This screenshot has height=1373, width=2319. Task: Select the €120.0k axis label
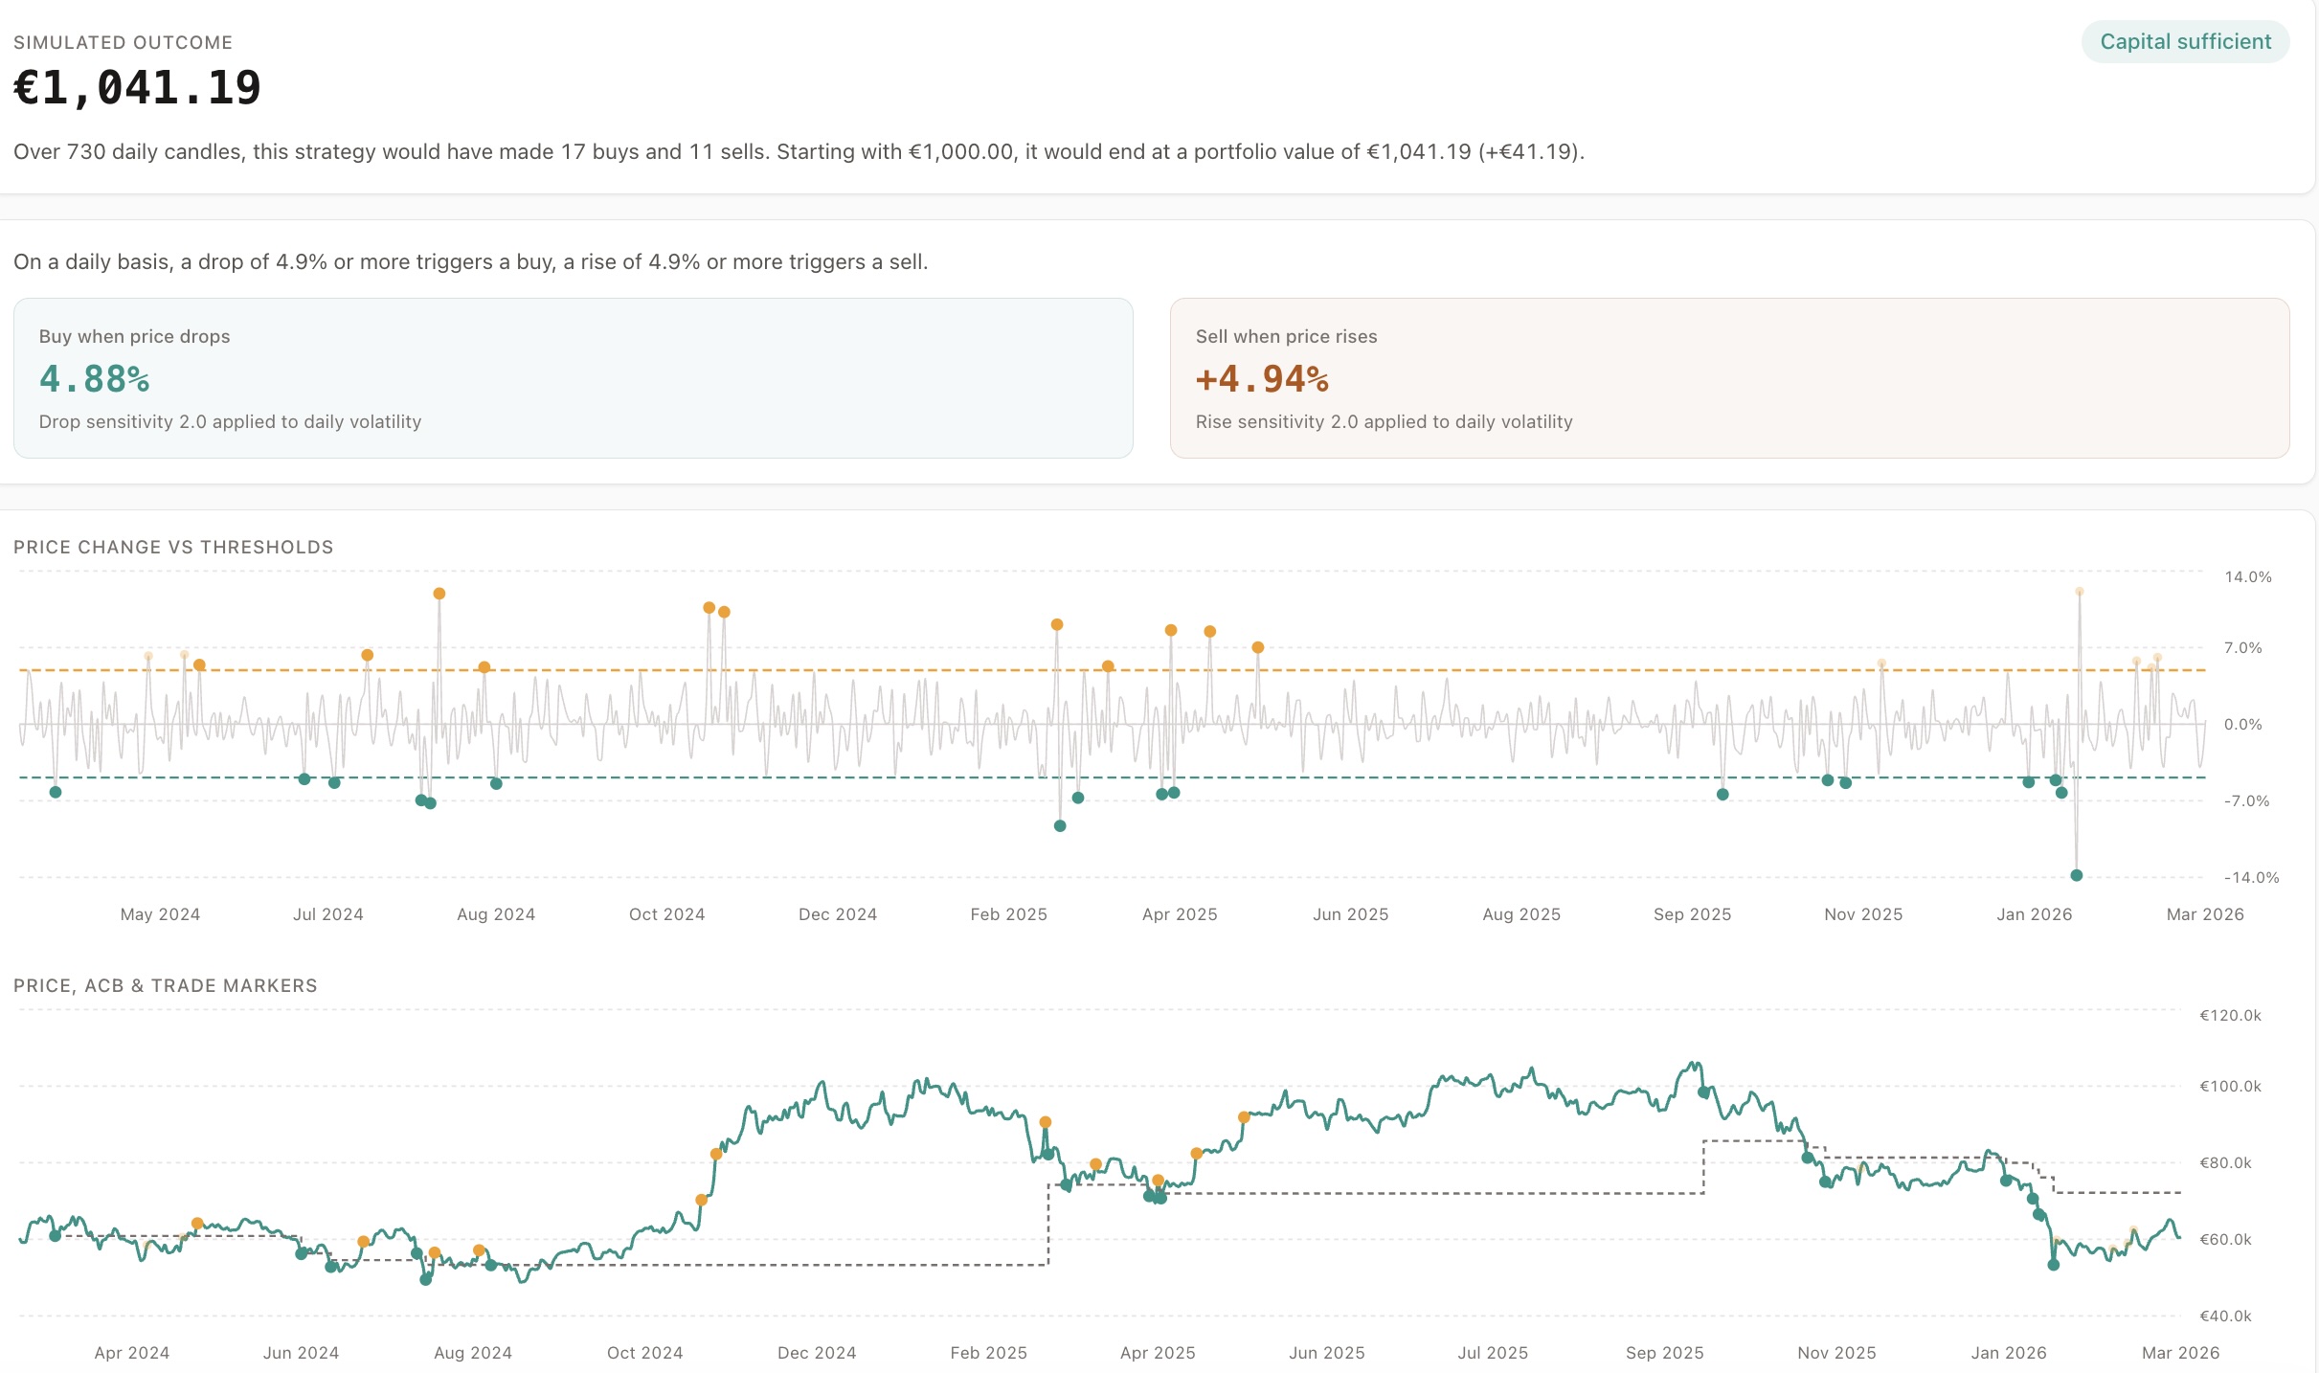click(2232, 1017)
